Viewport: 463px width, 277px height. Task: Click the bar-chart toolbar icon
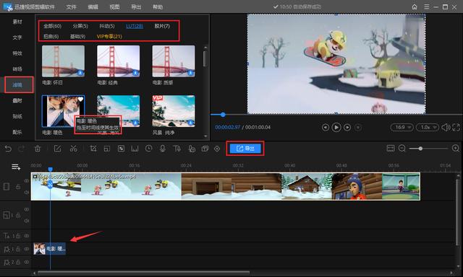[x=135, y=149]
